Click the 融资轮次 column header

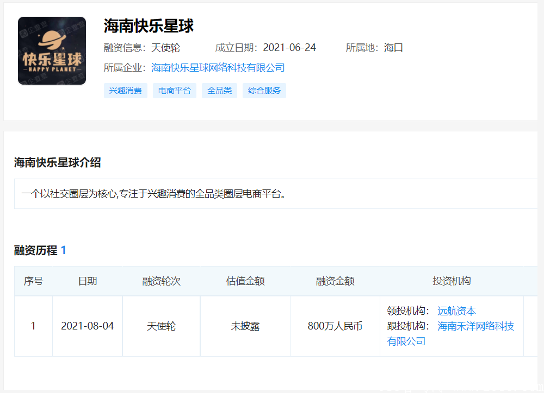162,281
